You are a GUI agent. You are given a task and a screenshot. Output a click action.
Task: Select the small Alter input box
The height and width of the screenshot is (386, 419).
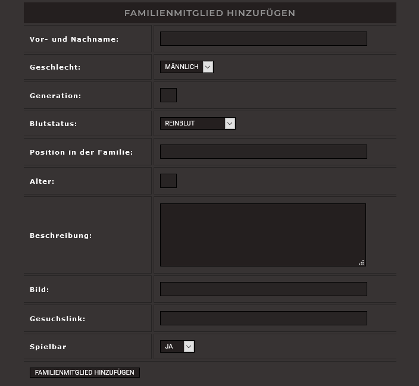(168, 181)
